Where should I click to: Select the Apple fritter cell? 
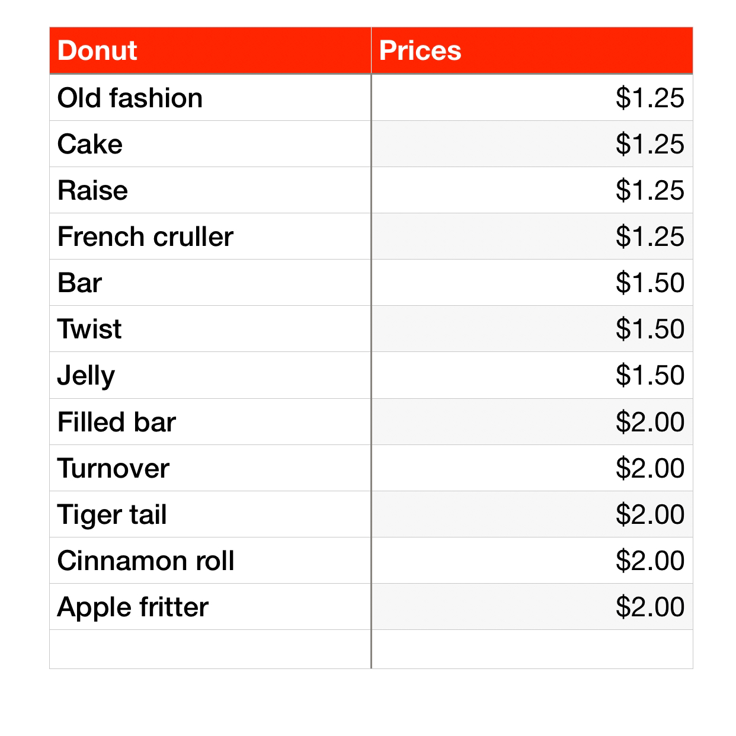tap(210, 607)
